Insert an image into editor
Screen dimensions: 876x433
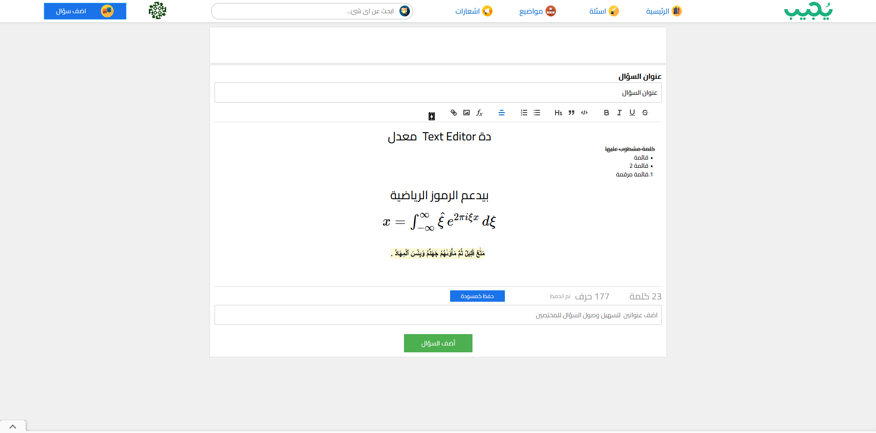[x=467, y=113]
